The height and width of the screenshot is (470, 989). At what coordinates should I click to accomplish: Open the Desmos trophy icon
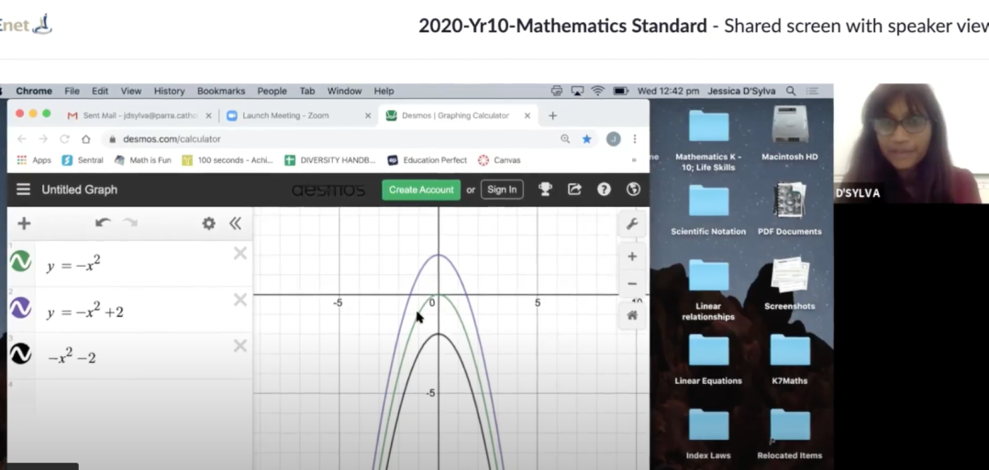point(546,189)
